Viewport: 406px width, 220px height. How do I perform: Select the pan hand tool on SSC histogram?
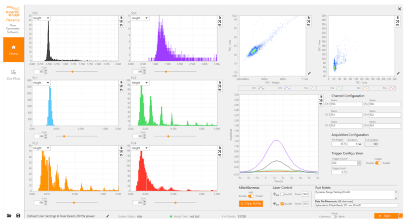[220, 25]
